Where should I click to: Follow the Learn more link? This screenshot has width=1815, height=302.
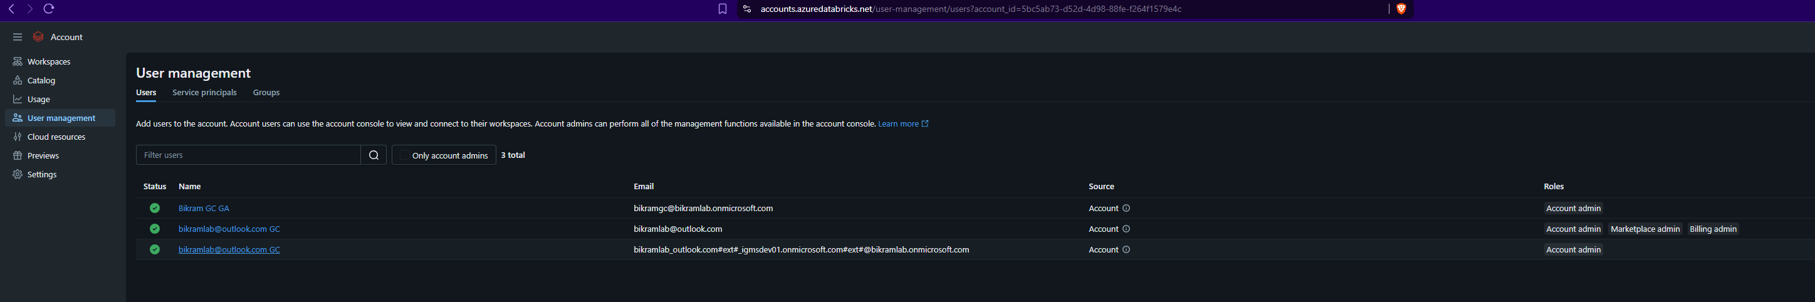coord(898,124)
